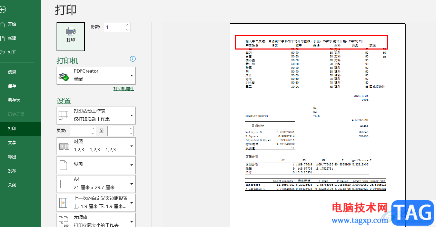This screenshot has width=436, height=227.
Task: Click the PDFCreator printer status icon
Action: tap(63, 77)
